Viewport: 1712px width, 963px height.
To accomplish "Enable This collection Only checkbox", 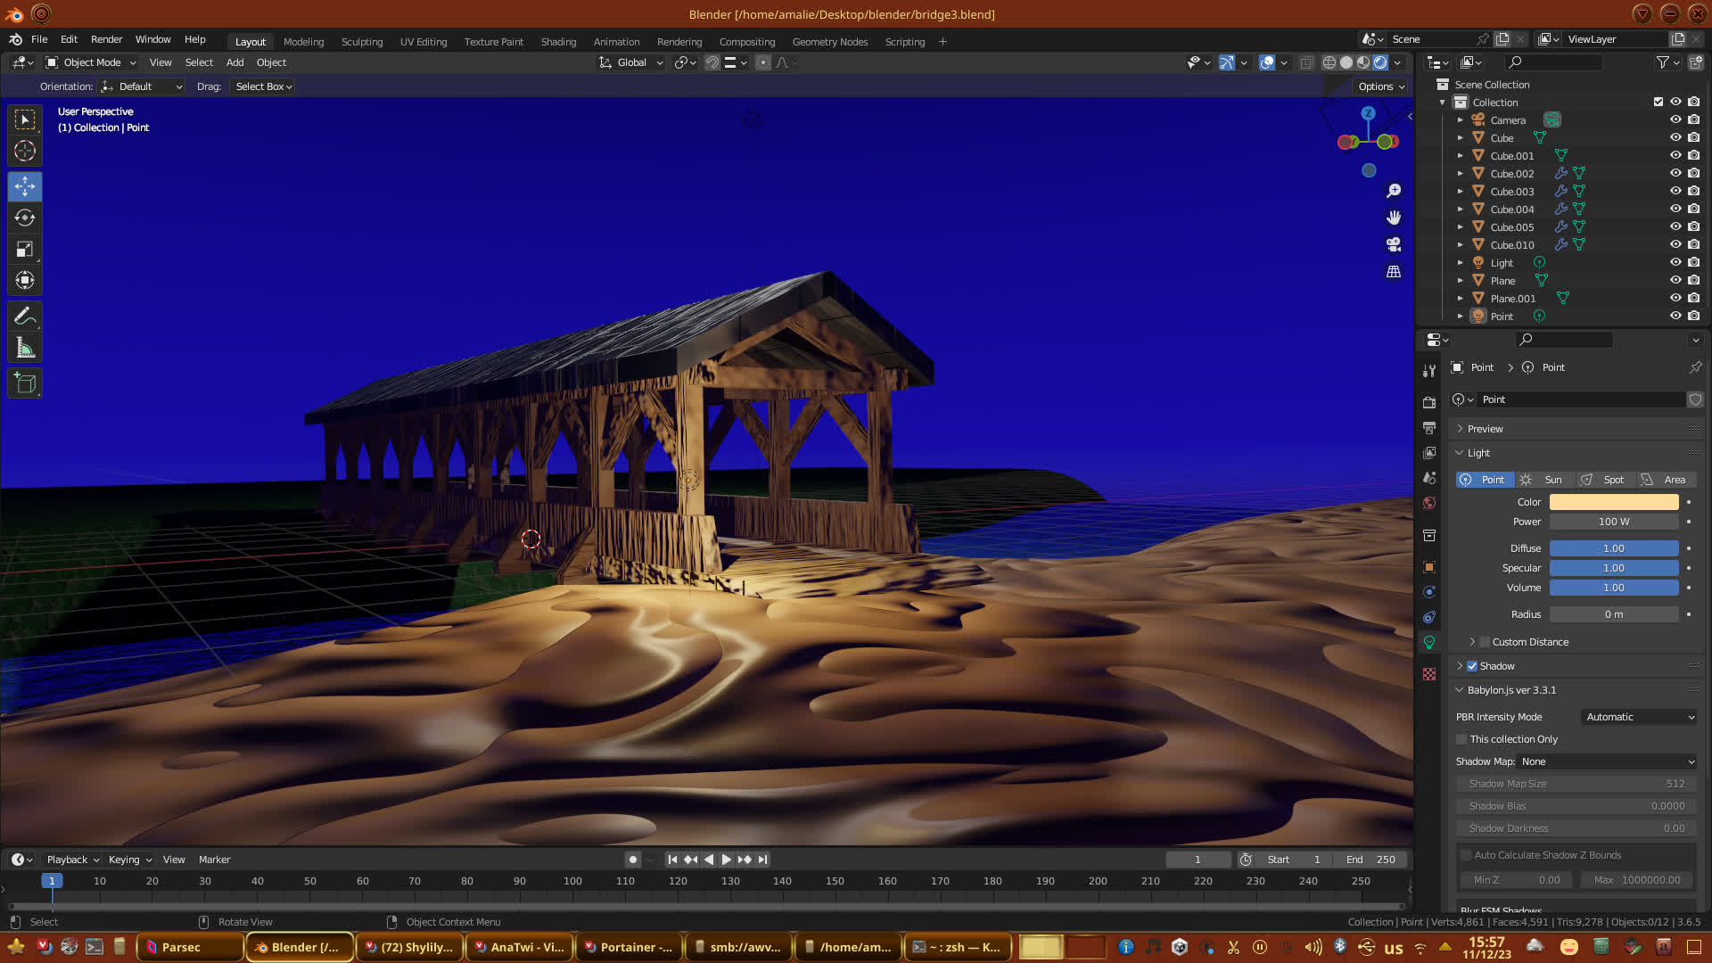I will click(x=1461, y=739).
